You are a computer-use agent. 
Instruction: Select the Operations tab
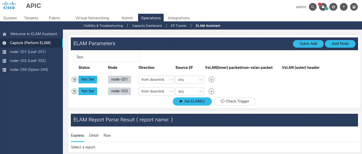(151, 18)
